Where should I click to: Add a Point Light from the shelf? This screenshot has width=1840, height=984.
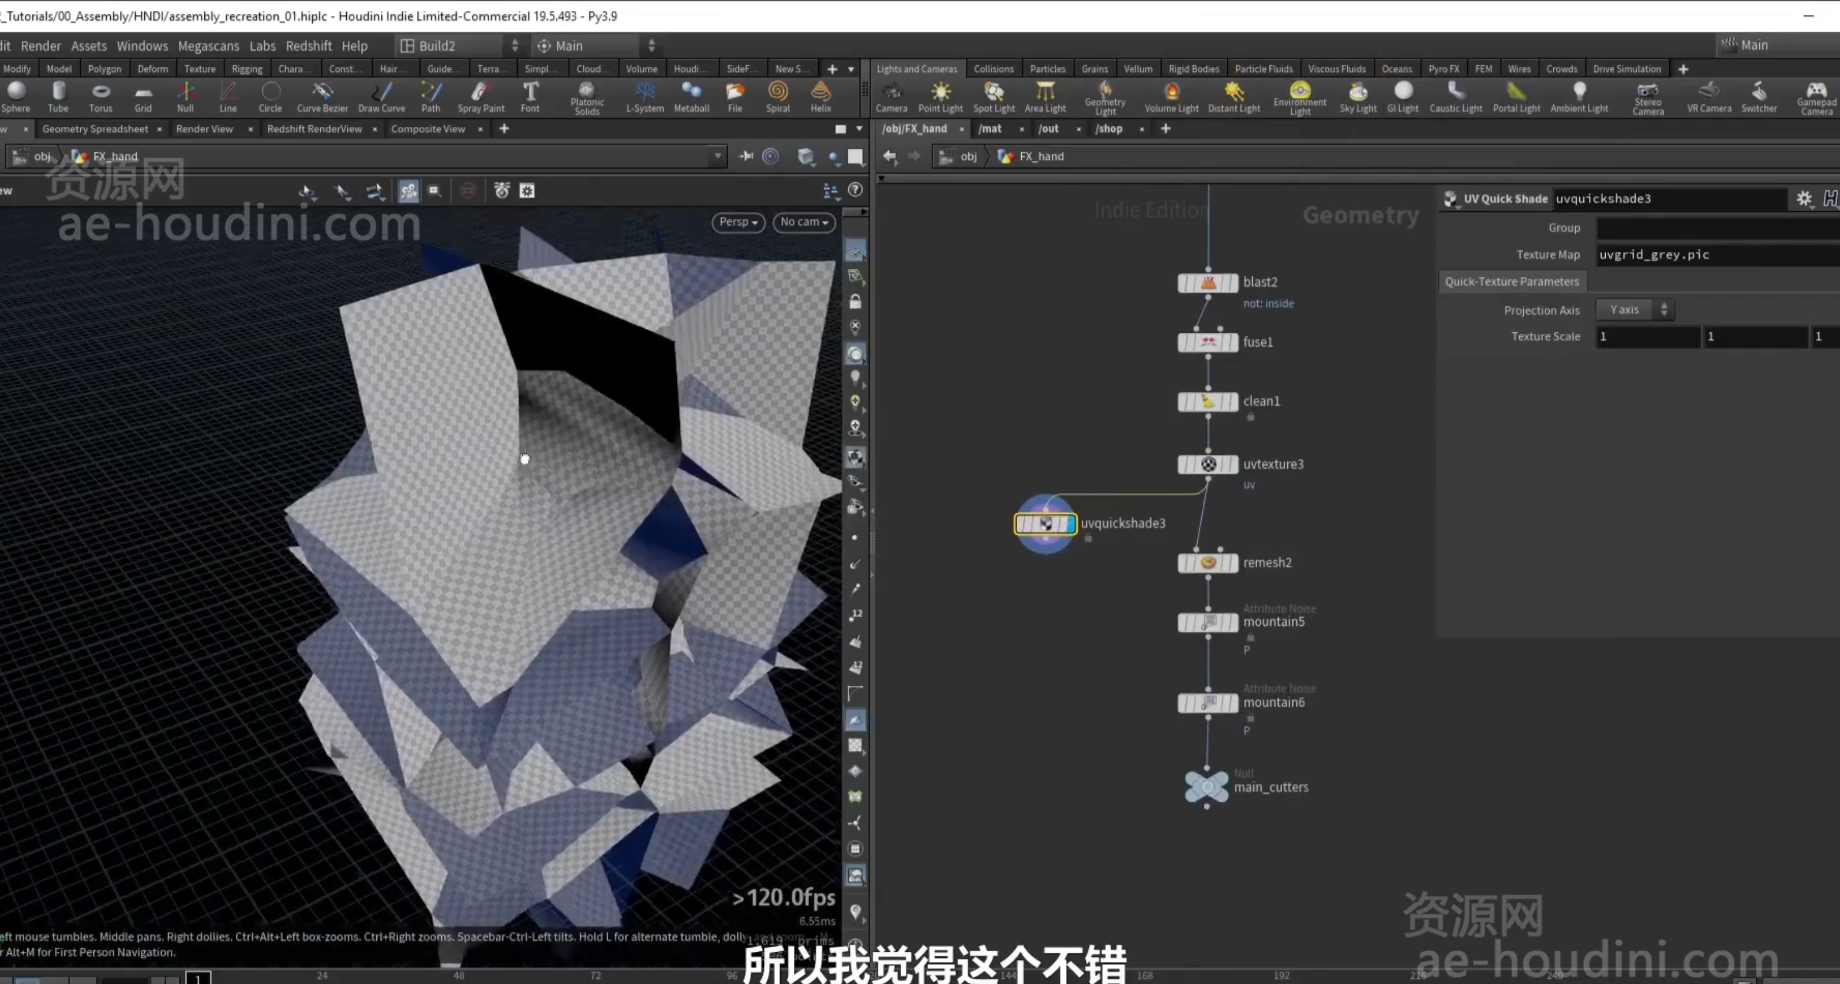click(x=940, y=96)
